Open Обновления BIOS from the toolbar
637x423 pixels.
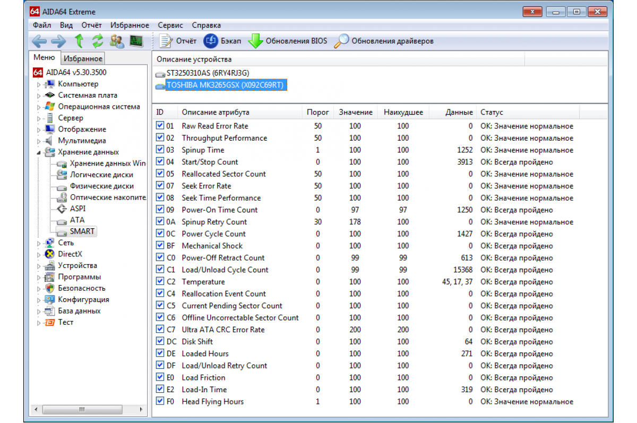tap(288, 41)
